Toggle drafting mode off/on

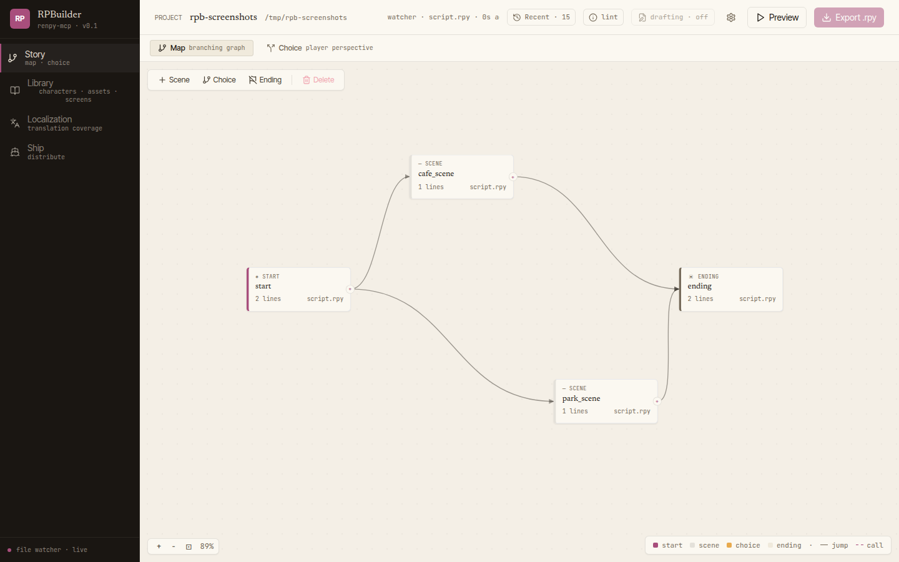[x=673, y=17]
